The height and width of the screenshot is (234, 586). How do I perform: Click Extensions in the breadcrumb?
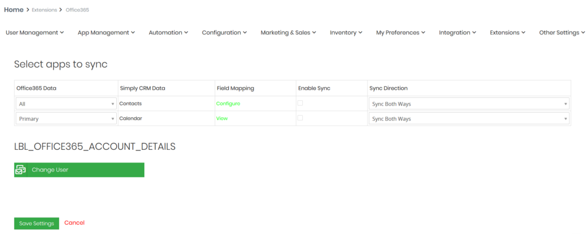pyautogui.click(x=45, y=10)
